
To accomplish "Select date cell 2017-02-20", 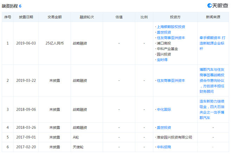I will tap(26, 147).
